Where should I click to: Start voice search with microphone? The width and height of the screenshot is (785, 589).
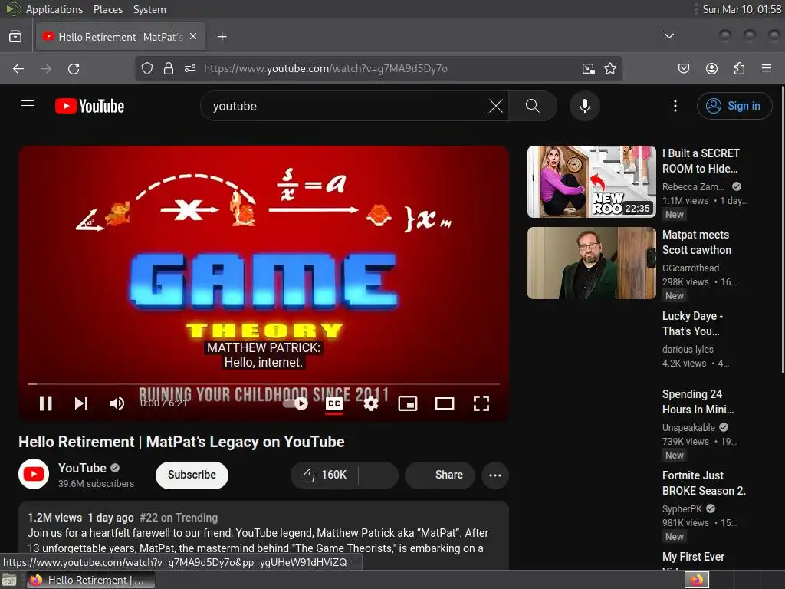click(x=585, y=106)
